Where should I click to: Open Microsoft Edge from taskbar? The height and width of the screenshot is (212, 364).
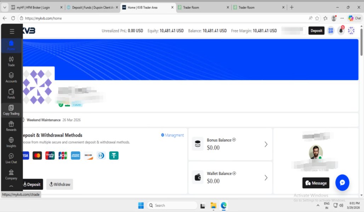pyautogui.click(x=223, y=206)
